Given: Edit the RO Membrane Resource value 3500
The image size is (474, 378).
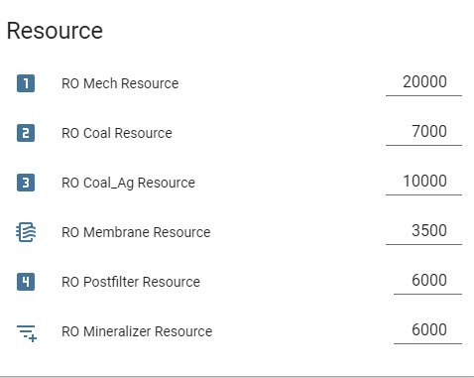Looking at the screenshot, I should [423, 231].
